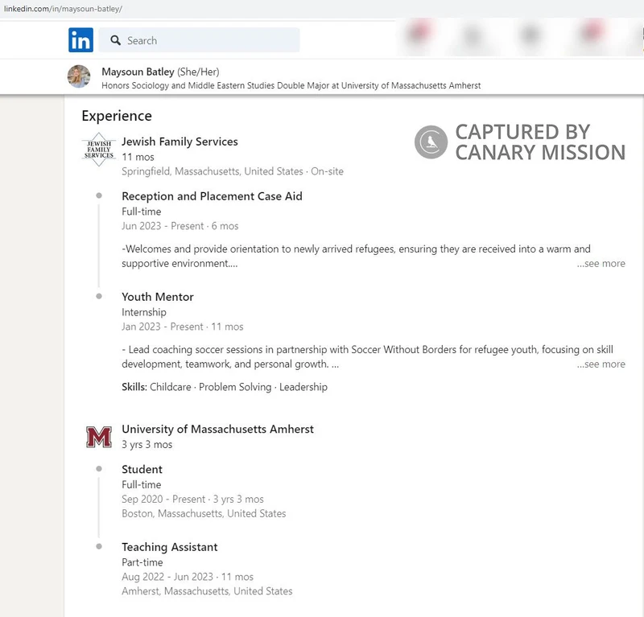
Task: Expand the Youth Mentor description via see more
Action: click(601, 364)
